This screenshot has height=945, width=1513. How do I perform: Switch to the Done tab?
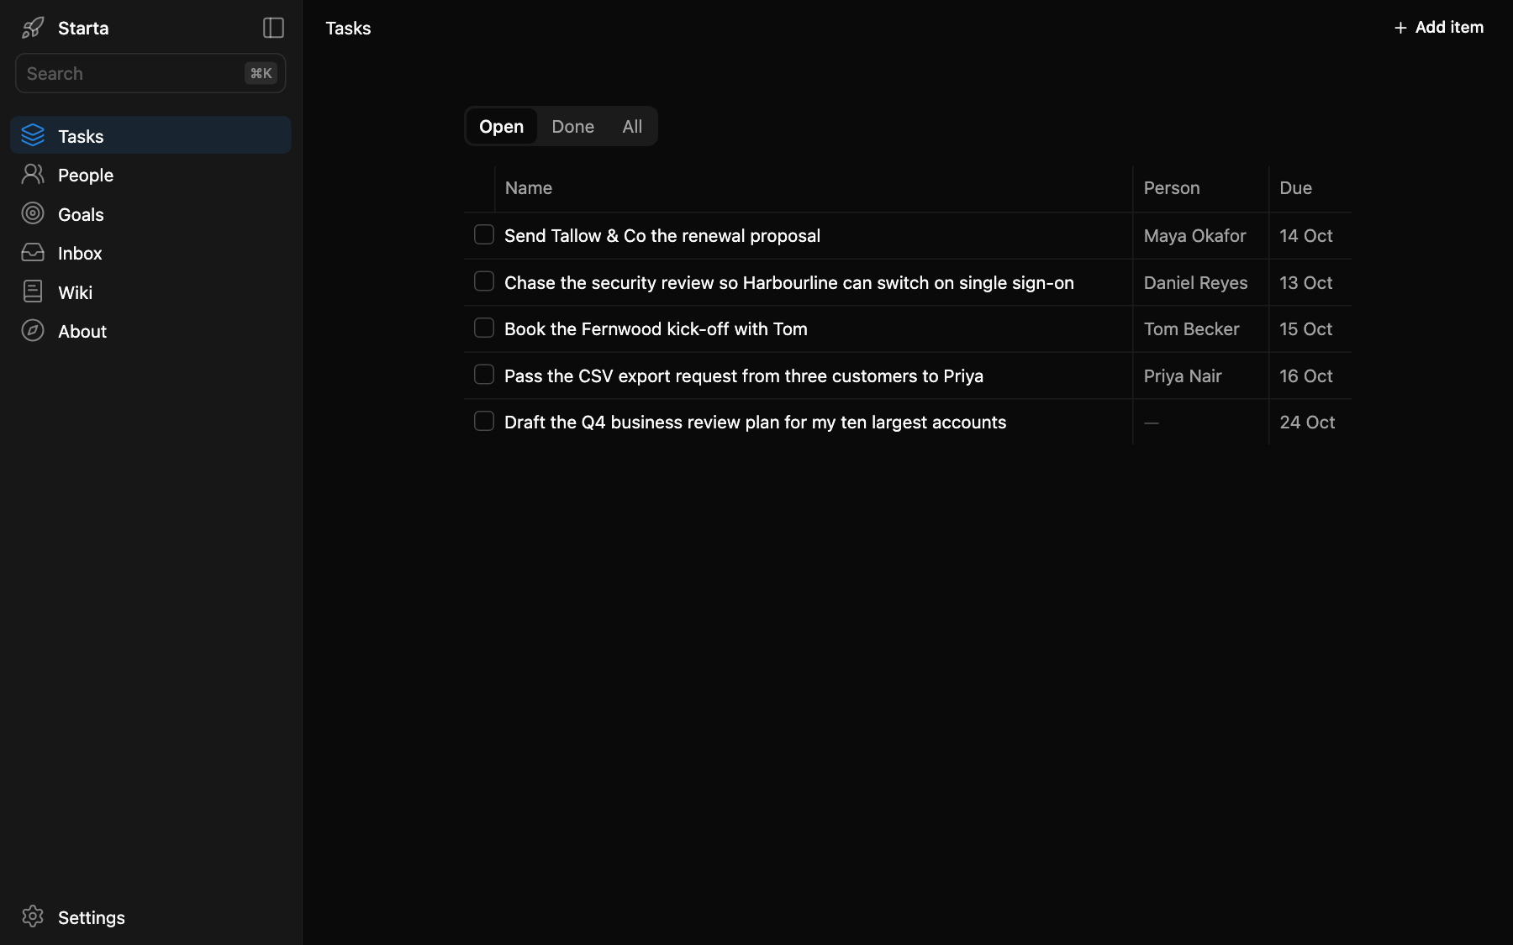point(573,126)
